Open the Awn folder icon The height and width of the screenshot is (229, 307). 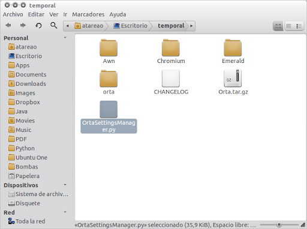[109, 47]
